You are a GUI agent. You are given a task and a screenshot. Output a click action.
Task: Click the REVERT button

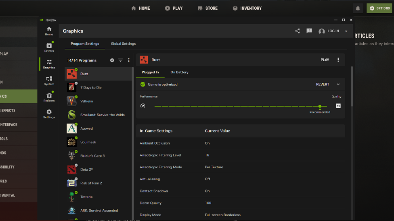click(323, 85)
